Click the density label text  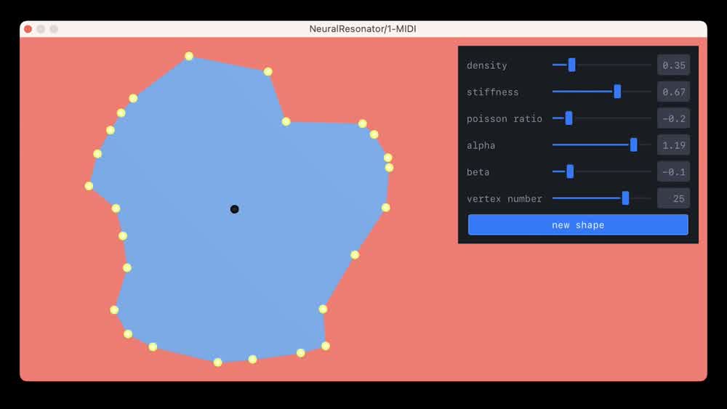point(487,65)
